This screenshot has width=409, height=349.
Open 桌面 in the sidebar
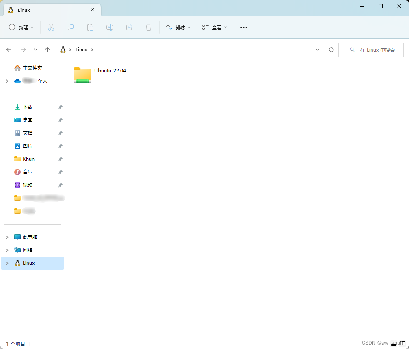pos(32,120)
